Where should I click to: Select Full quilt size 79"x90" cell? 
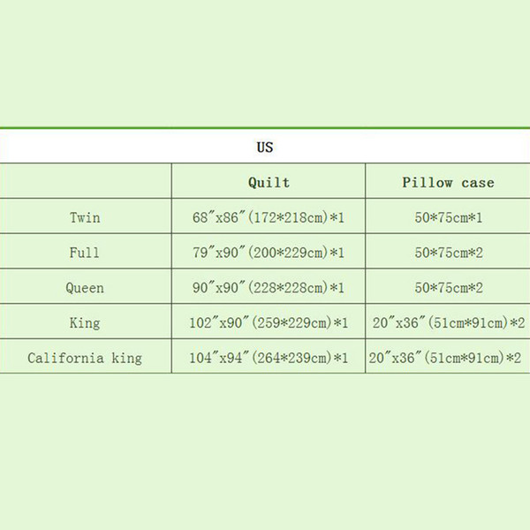269,253
